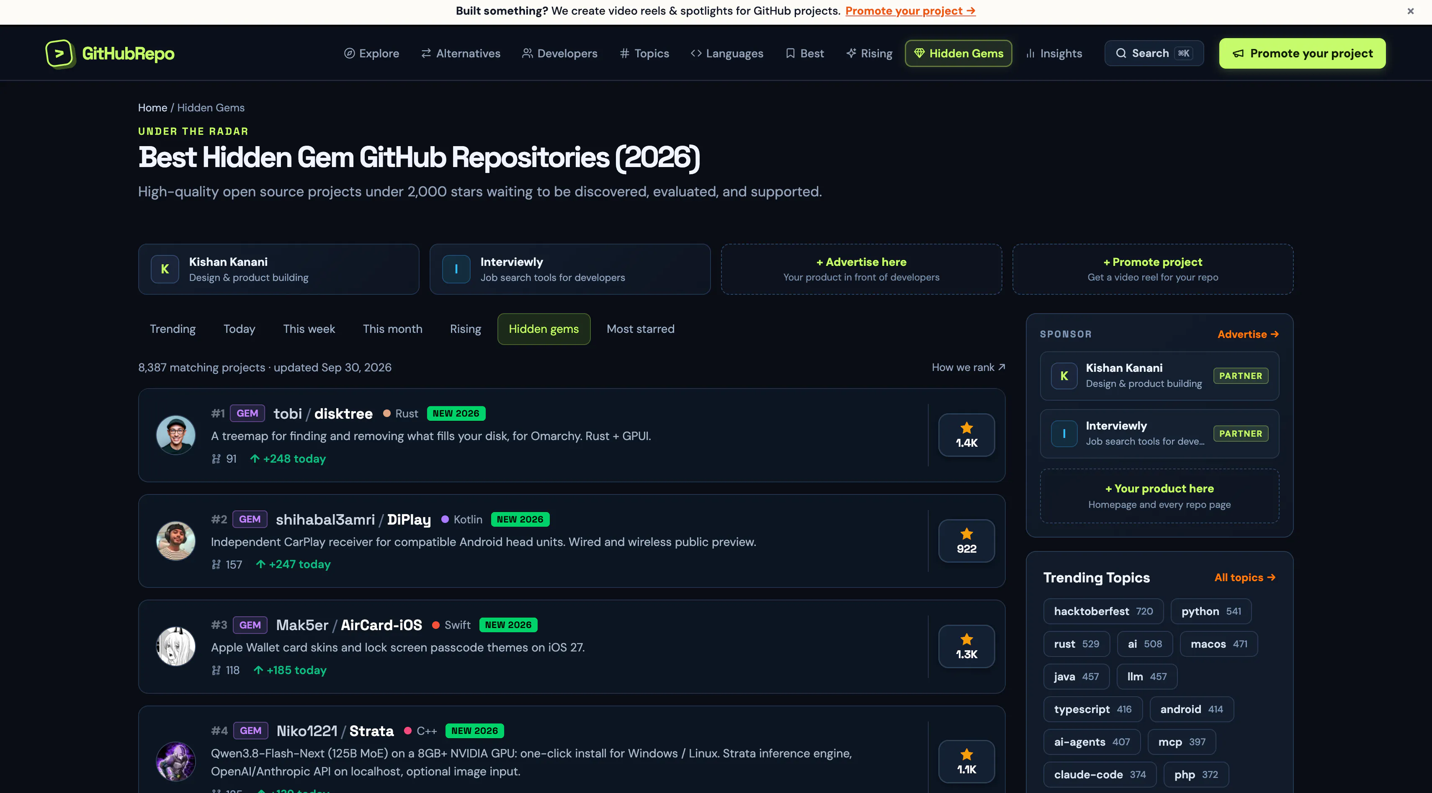The height and width of the screenshot is (793, 1432).
Task: Click tobi's avatar on disktree row
Action: [176, 435]
